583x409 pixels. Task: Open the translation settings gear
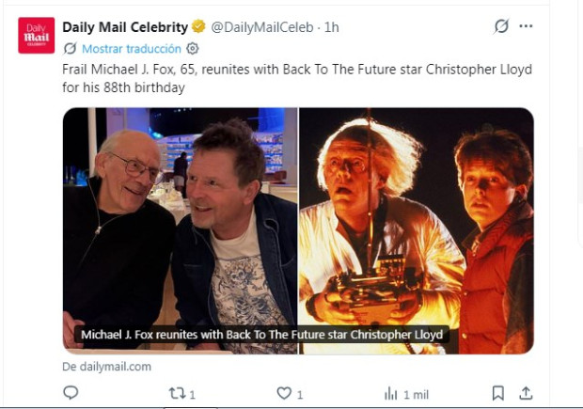pos(192,49)
